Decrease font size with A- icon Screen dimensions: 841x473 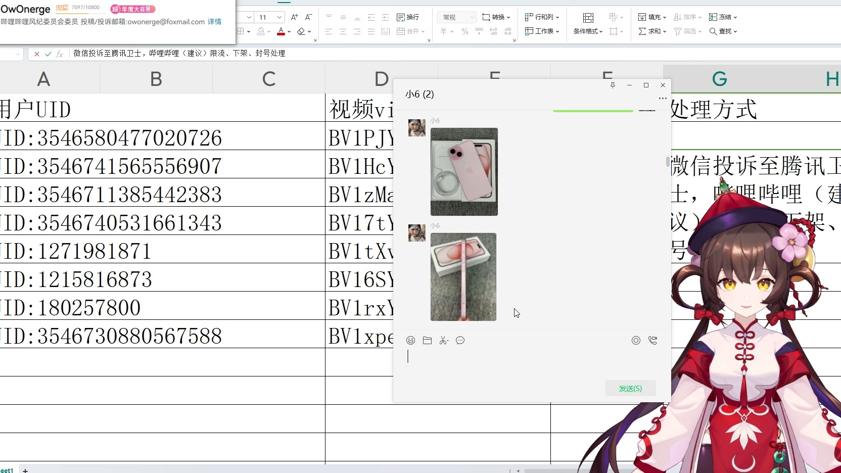pyautogui.click(x=308, y=17)
